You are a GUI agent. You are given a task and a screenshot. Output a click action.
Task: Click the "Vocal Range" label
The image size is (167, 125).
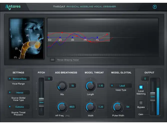pos(18,84)
